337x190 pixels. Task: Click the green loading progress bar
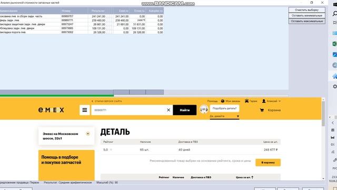point(57,96)
